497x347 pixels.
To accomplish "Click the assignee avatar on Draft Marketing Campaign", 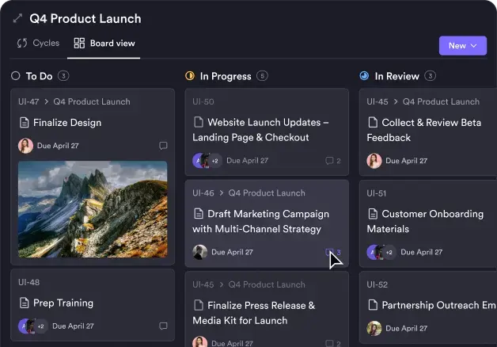I will 200,252.
